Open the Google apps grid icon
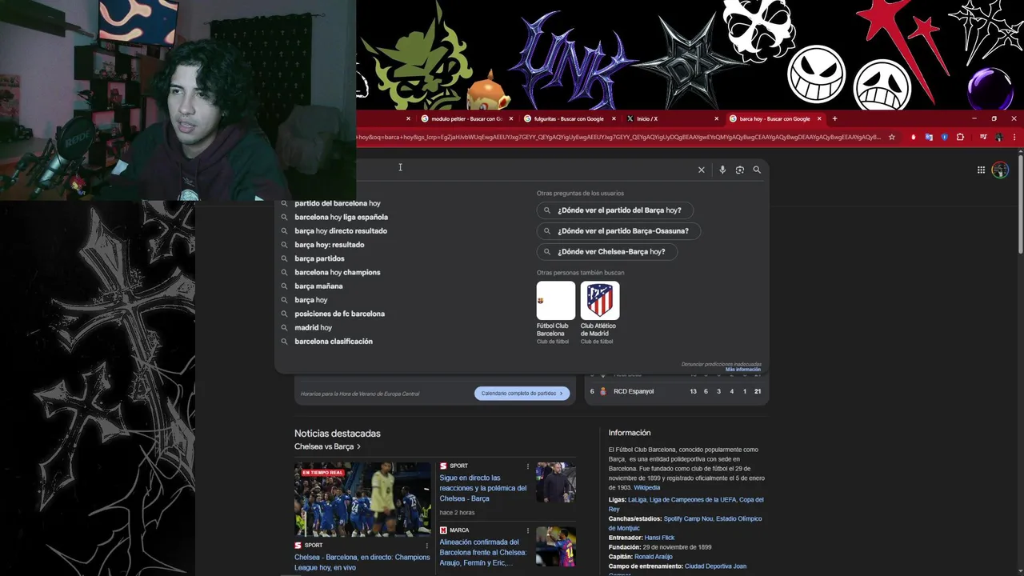The height and width of the screenshot is (576, 1024). 981,170
